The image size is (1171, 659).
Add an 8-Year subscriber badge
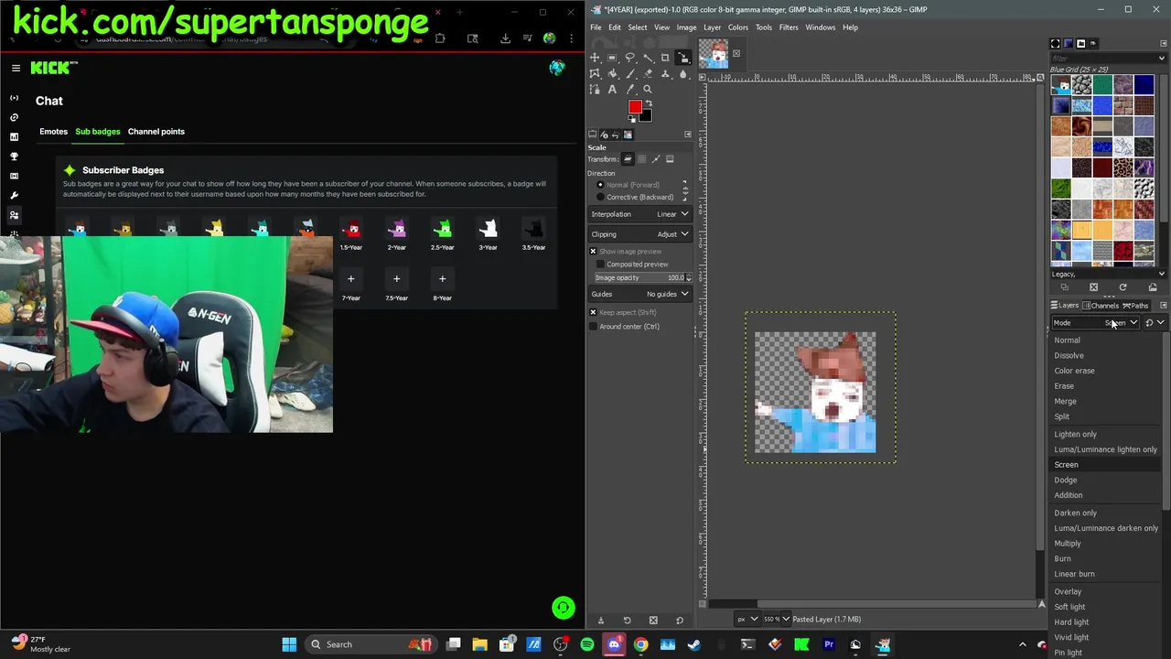point(442,279)
